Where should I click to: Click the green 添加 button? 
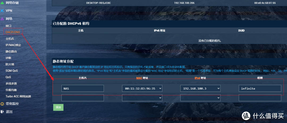(x=58, y=107)
